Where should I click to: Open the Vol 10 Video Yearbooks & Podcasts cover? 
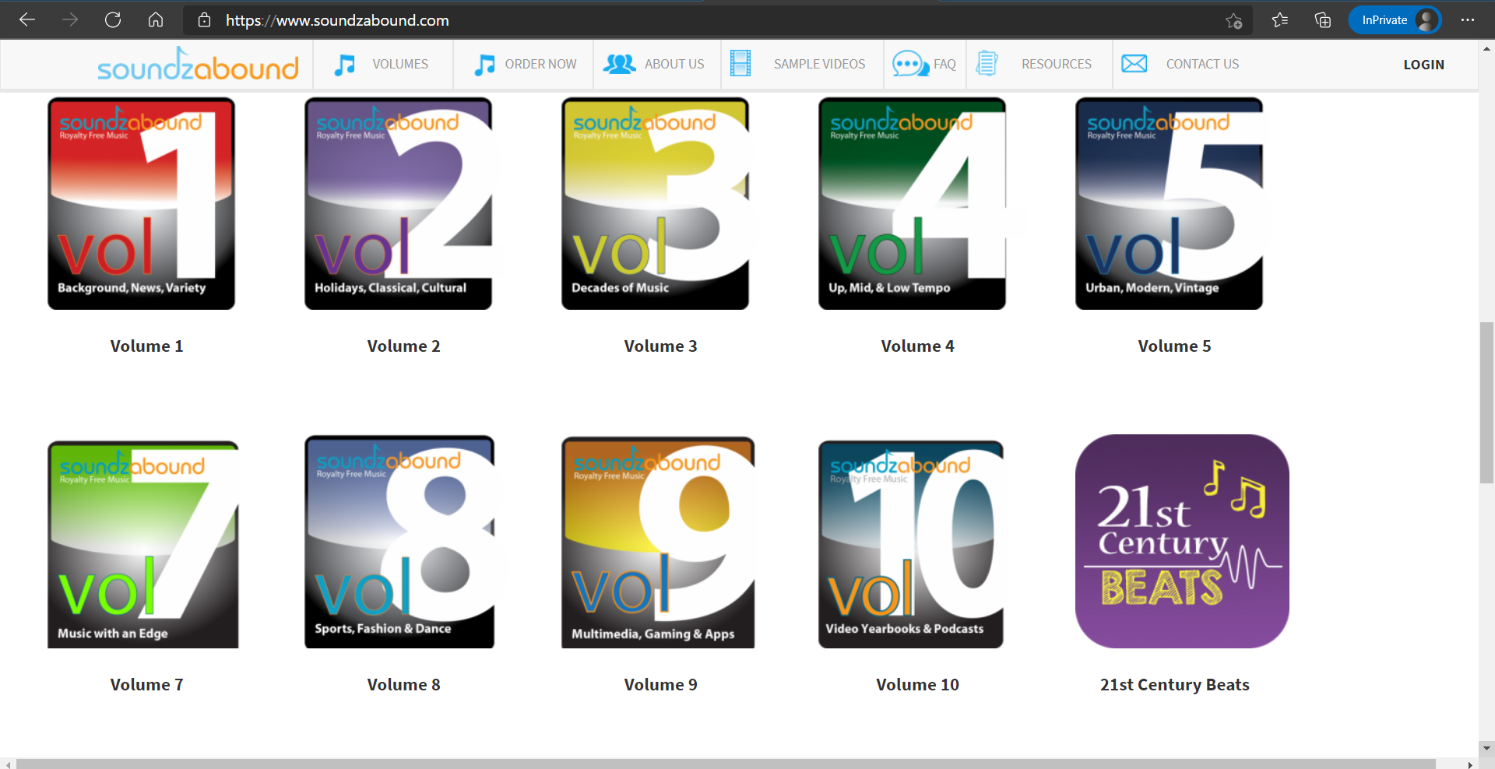(911, 544)
